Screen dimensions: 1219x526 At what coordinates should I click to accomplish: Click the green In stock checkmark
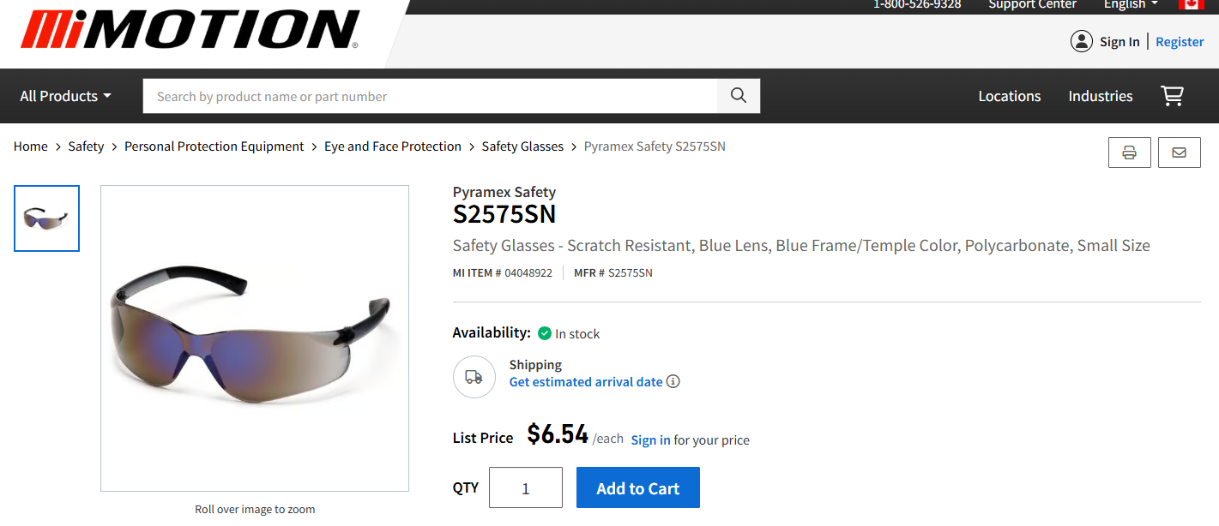544,333
